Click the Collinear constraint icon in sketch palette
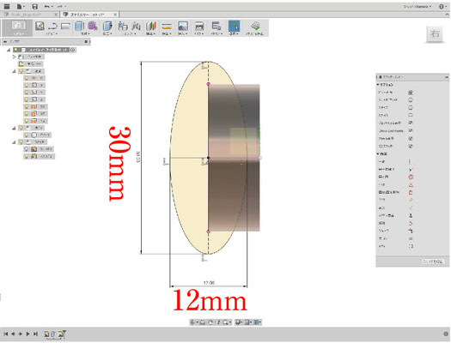The height and width of the screenshot is (343, 451). tap(411, 169)
